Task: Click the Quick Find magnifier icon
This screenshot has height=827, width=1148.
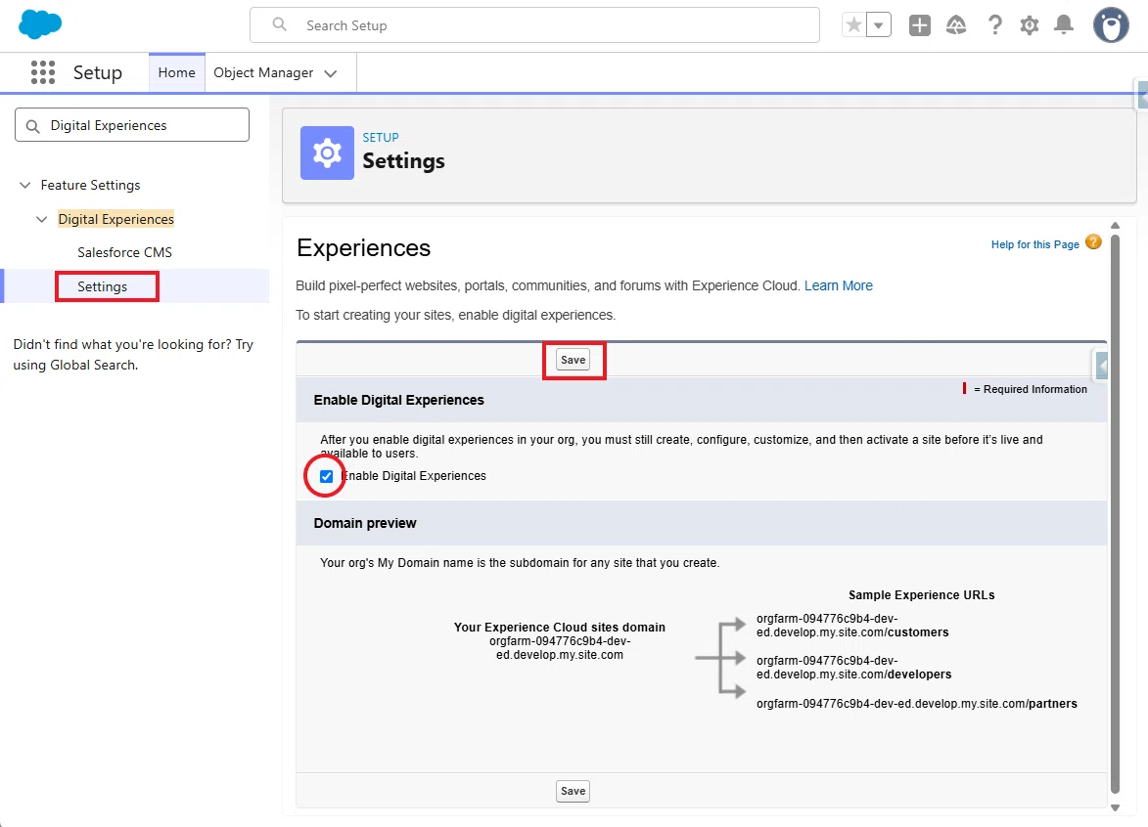Action: tap(32, 126)
